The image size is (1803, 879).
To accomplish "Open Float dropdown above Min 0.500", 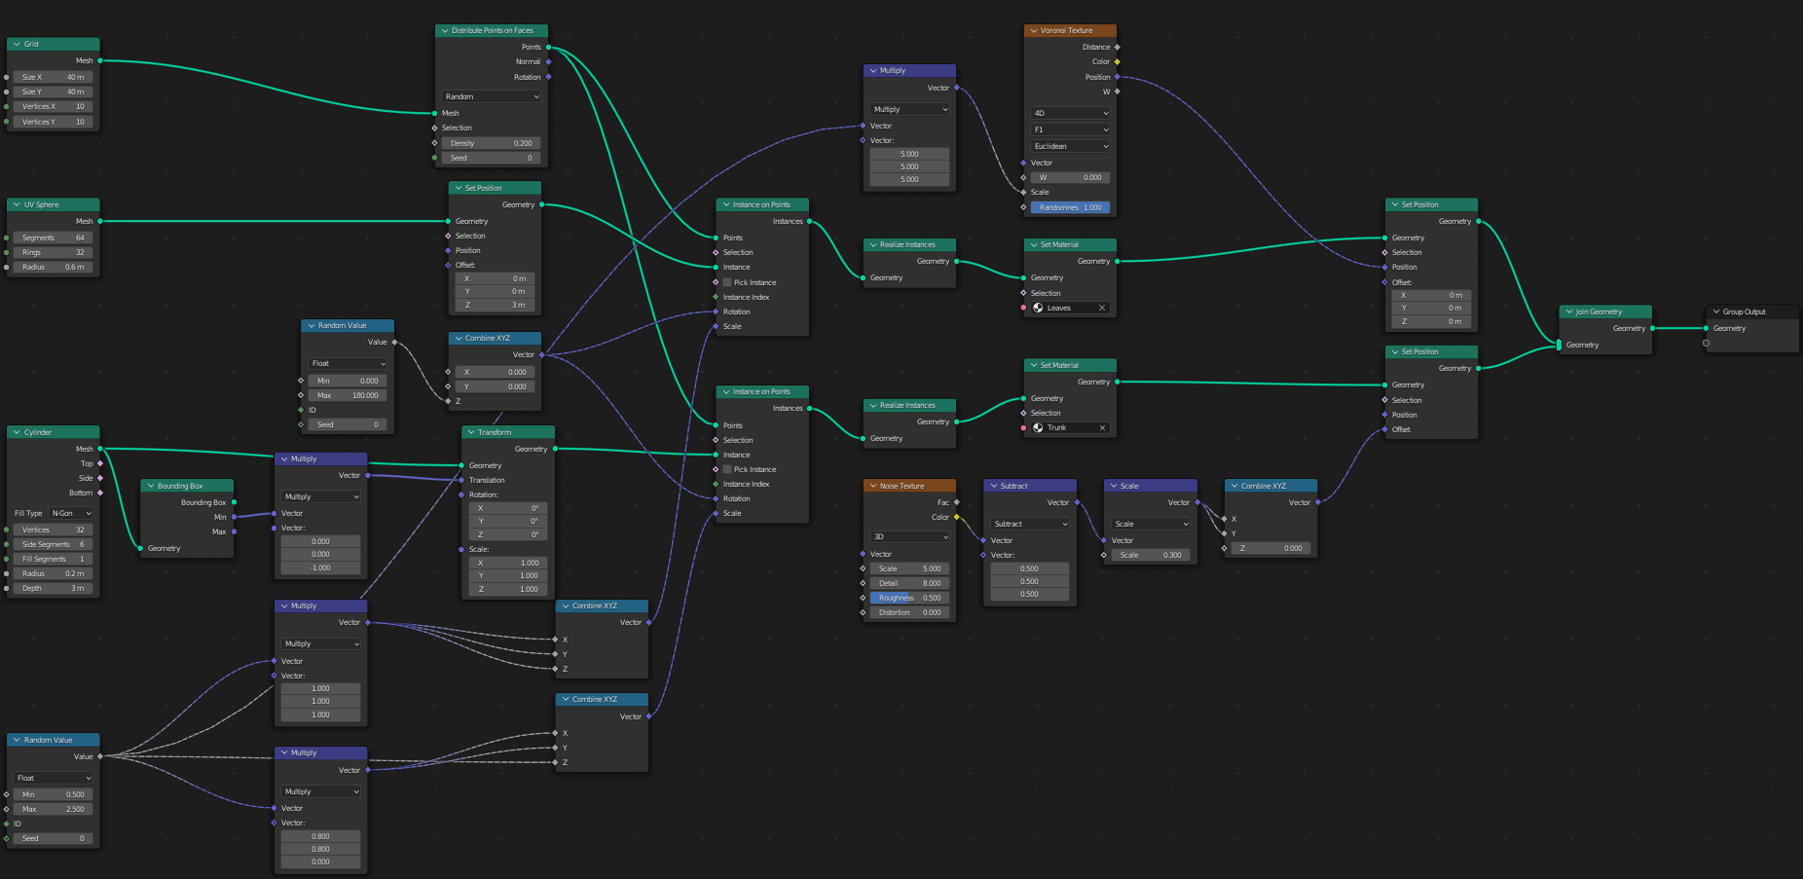I will 54,778.
